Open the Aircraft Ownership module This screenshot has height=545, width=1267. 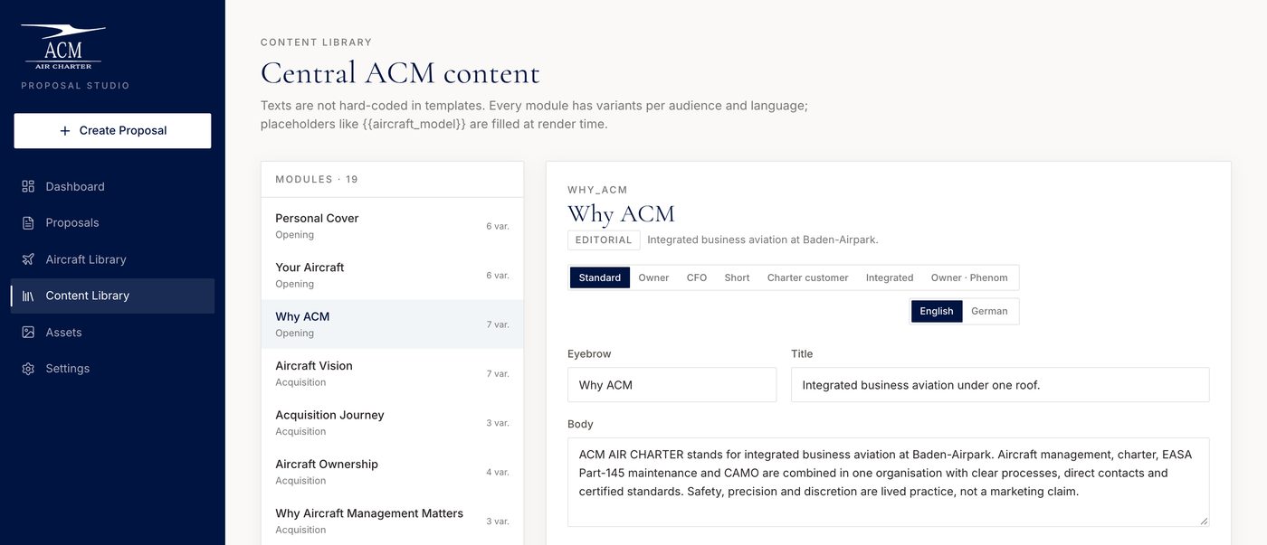tap(392, 472)
